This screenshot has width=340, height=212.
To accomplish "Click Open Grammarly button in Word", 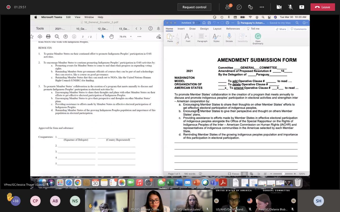I will coord(258,39).
